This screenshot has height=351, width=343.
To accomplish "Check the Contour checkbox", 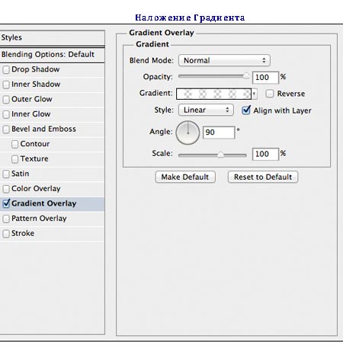I will coord(14,144).
